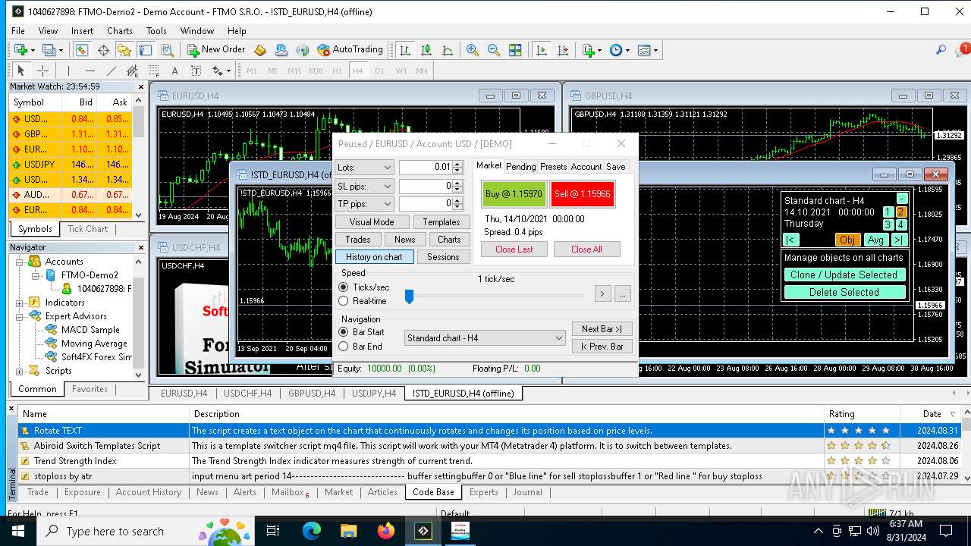The image size is (971, 546).
Task: Open the Experts tab in Terminal
Action: pyautogui.click(x=484, y=492)
